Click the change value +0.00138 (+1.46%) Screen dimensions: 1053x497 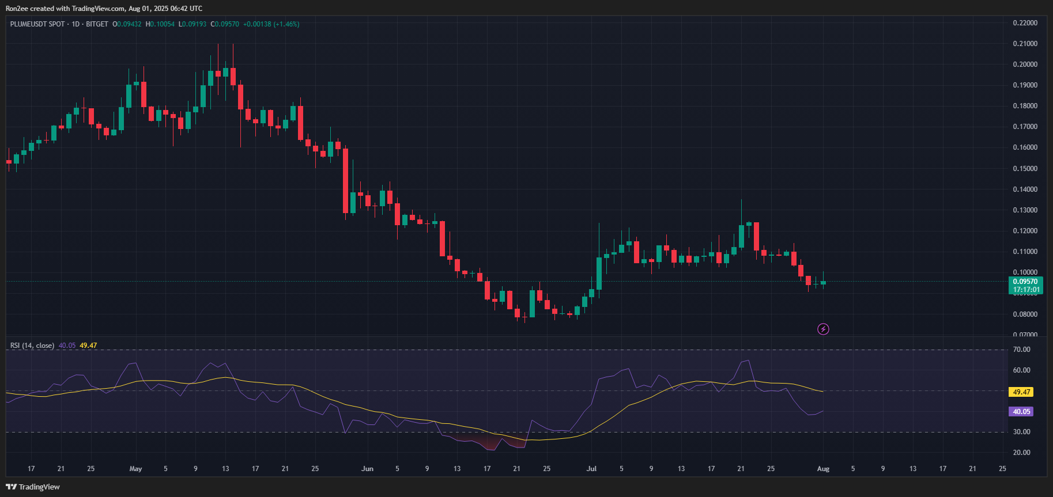(x=271, y=24)
